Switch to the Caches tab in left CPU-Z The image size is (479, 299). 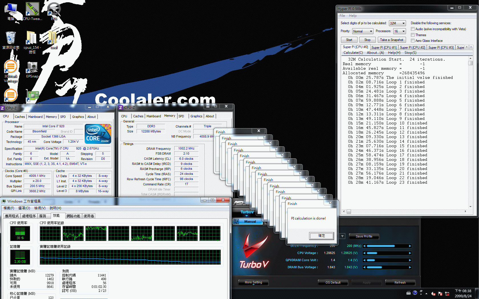20,117
